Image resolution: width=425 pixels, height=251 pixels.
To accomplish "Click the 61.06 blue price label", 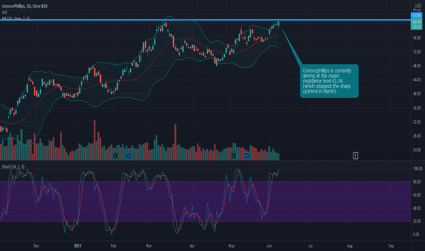I will 416,16.
